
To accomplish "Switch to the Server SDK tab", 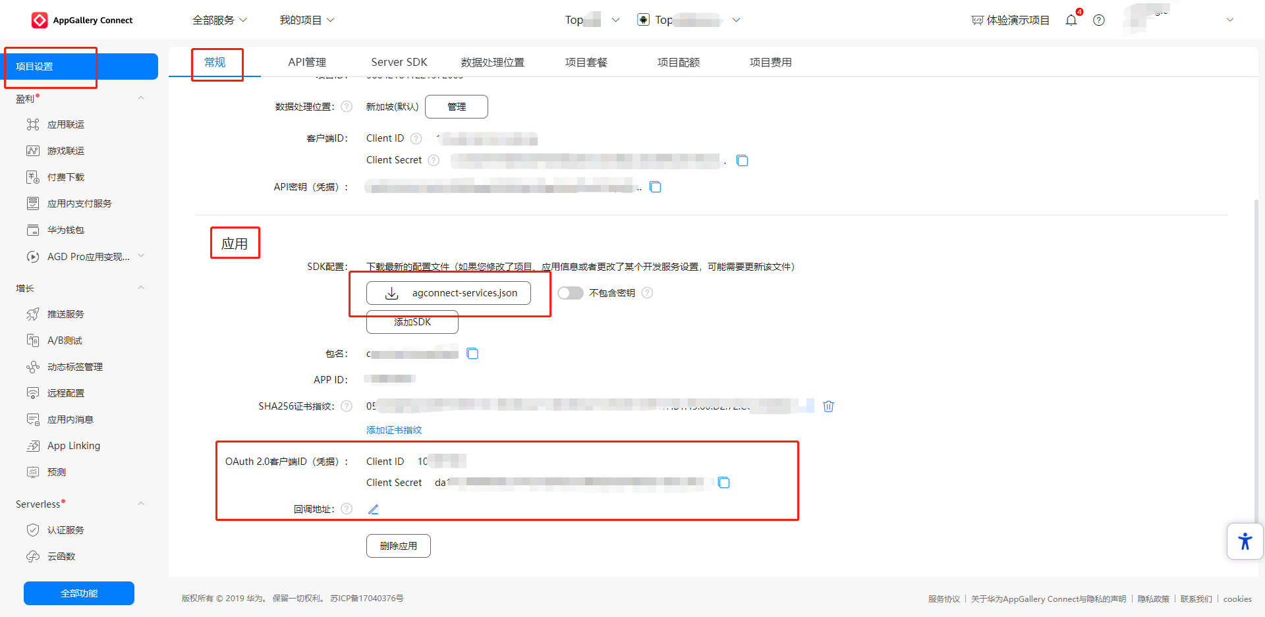I will 399,63.
